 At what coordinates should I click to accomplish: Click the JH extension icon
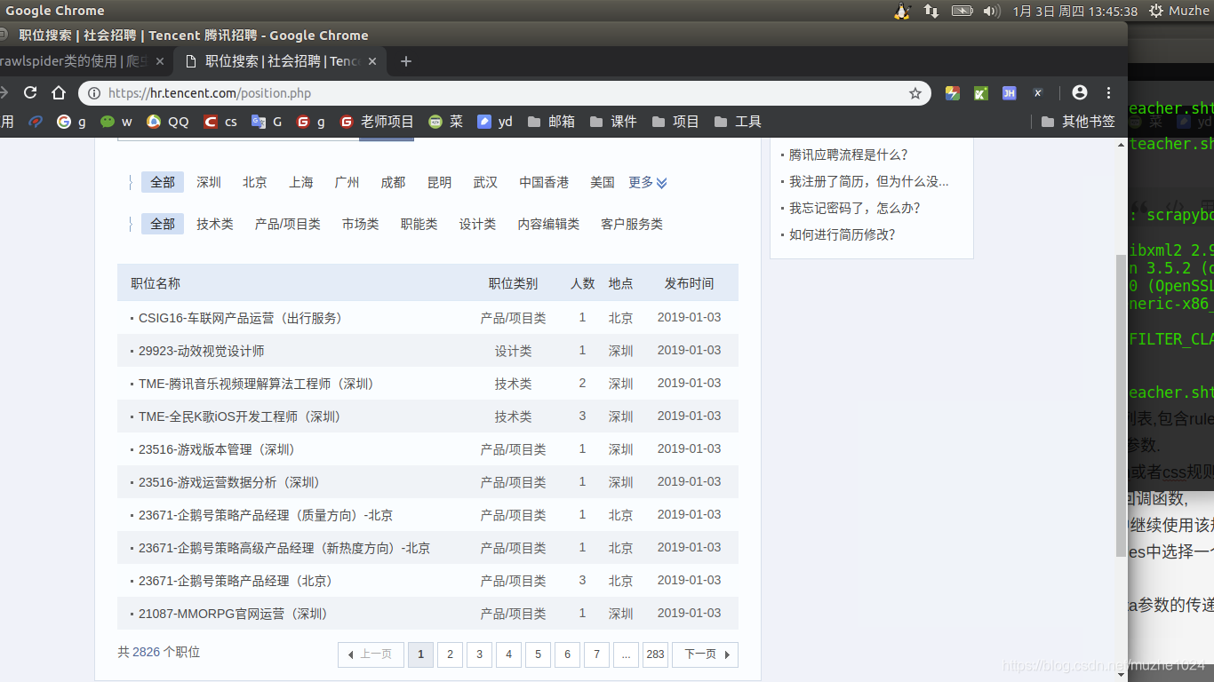point(1010,92)
